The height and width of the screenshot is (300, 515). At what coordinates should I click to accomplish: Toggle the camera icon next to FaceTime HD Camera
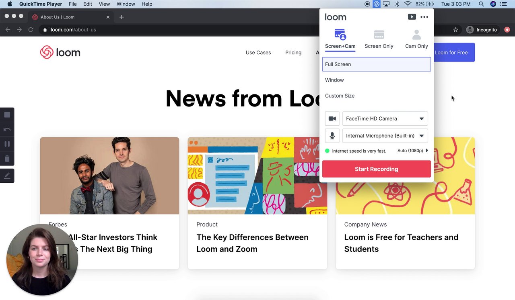[332, 118]
